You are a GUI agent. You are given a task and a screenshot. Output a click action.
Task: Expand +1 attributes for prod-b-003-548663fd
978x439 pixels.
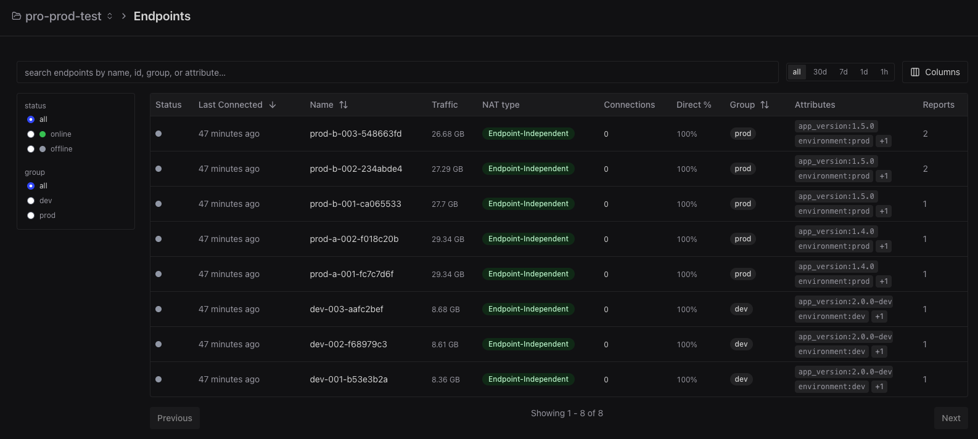[x=884, y=141]
